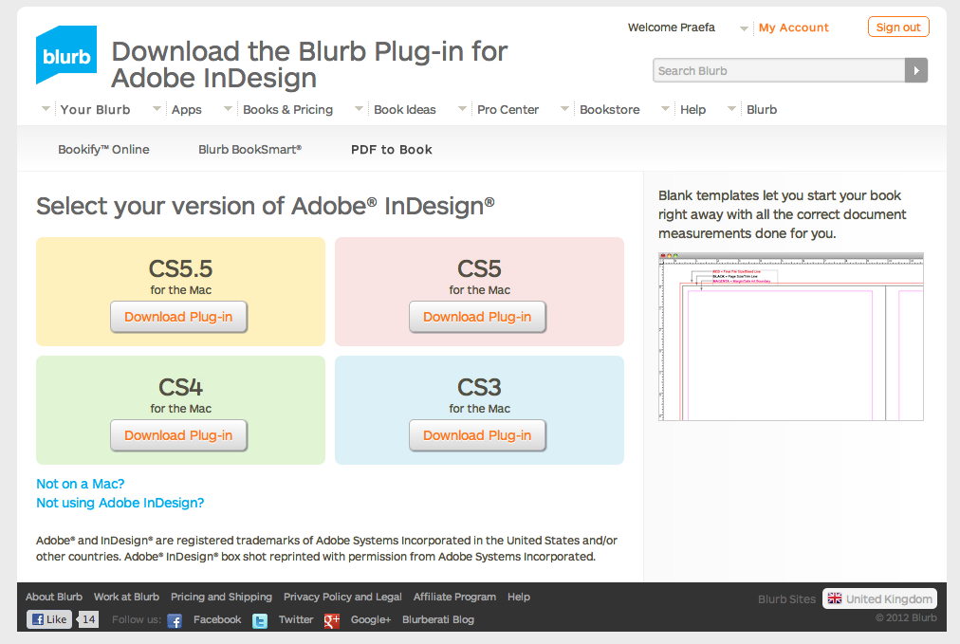Open the blank template preview image
The image size is (960, 644).
(790, 337)
